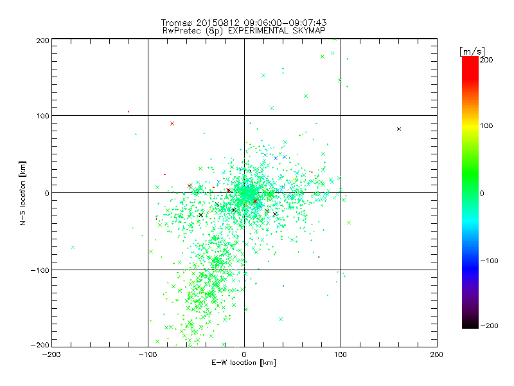Click the "[m/s]" colorbar unit label
Image resolution: width=514 pixels, height=386 pixels.
pyautogui.click(x=472, y=51)
